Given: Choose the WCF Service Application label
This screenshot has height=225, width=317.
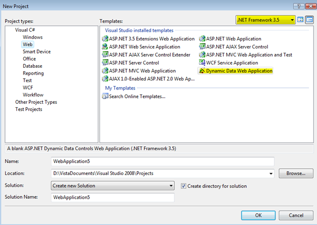Looking at the screenshot, I should pyautogui.click(x=232, y=63).
